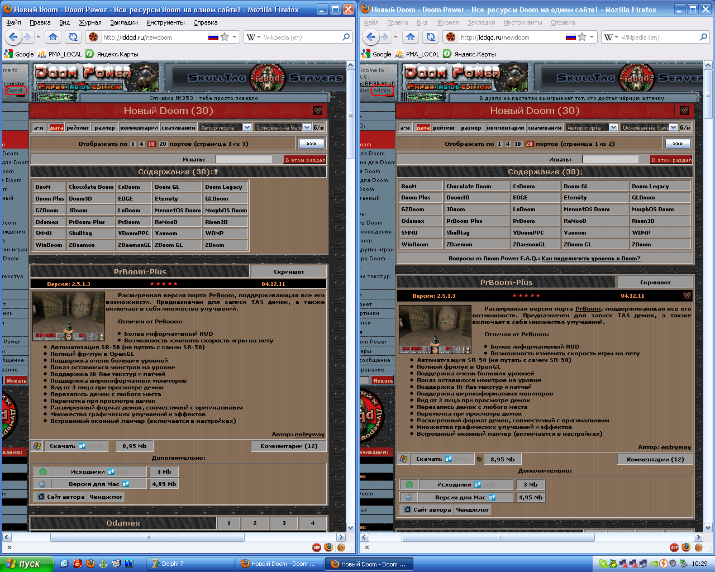Reload the page in right Firefox window
Image resolution: width=715 pixels, height=572 pixels.
pyautogui.click(x=431, y=37)
